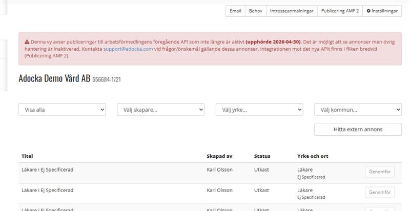Click the 'Utkast' status in second row
The image size is (410, 211).
(x=261, y=190)
